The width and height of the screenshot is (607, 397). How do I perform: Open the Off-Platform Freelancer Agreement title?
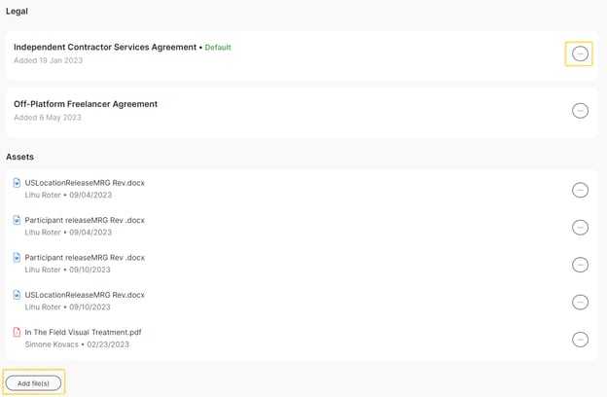point(86,104)
